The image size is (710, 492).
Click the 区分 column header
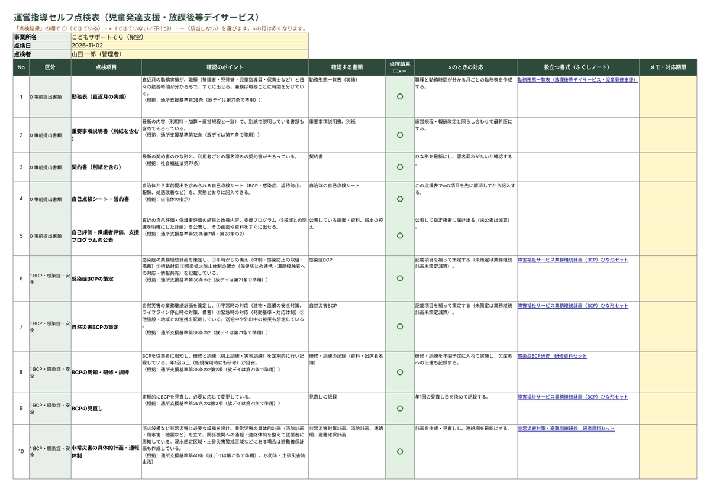50,67
